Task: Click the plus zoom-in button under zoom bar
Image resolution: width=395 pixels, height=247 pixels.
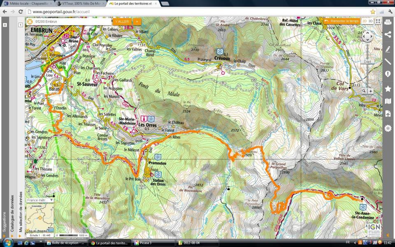Action: tap(371, 91)
